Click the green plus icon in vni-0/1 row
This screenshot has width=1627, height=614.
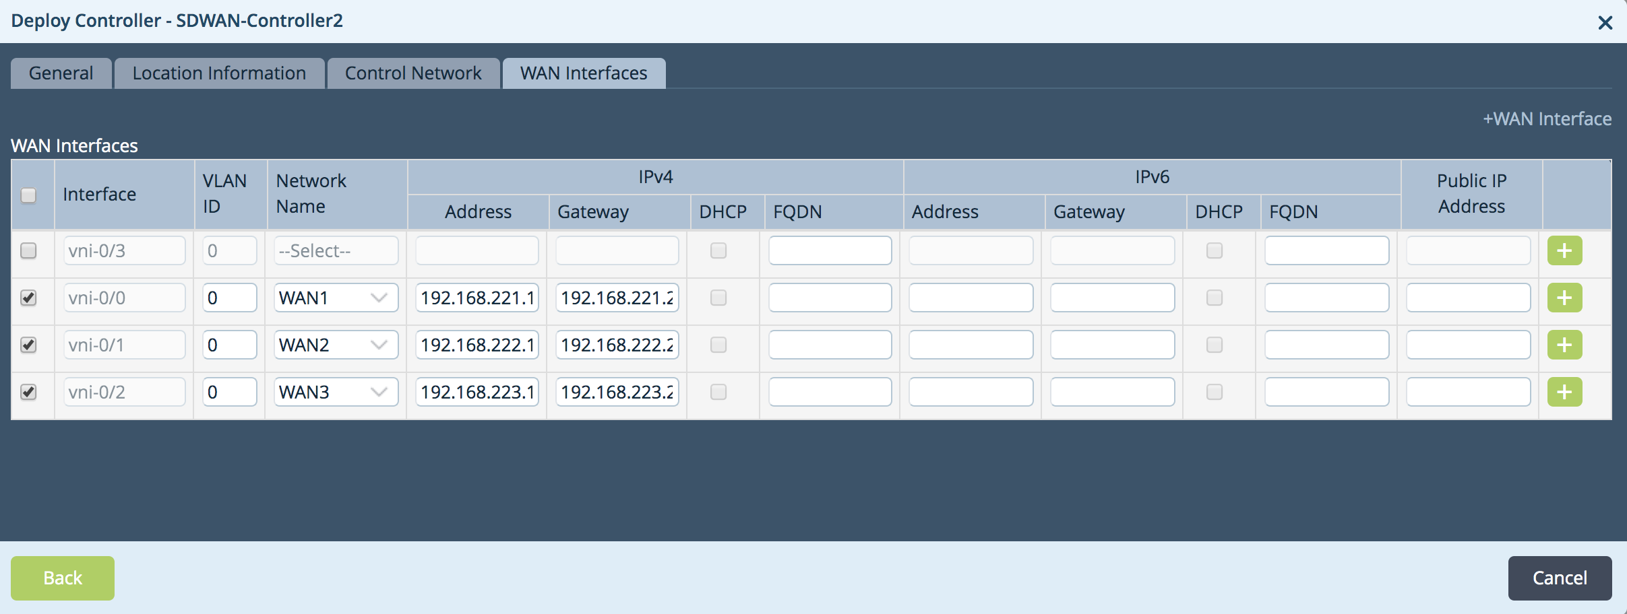click(1564, 345)
